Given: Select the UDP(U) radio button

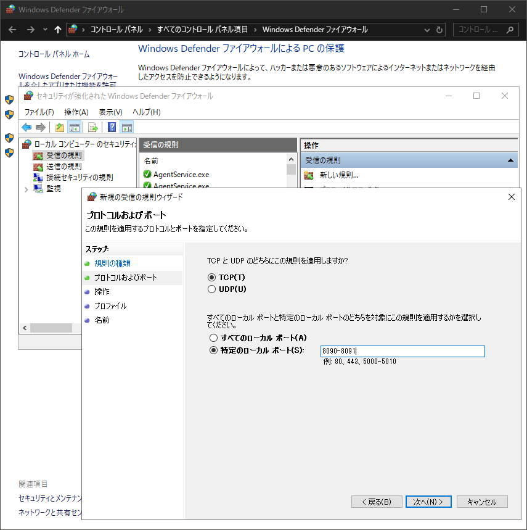Looking at the screenshot, I should (211, 289).
